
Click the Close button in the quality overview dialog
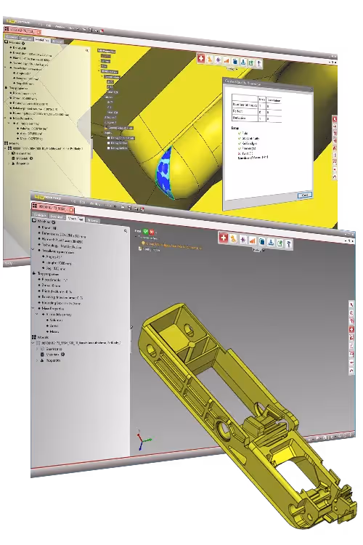(305, 195)
